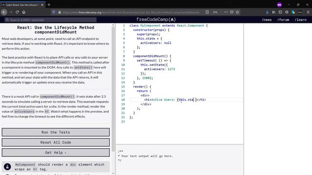Image resolution: width=312 pixels, height=175 pixels.
Task: Click 'Your test output will go here.' text
Action: coord(147,156)
